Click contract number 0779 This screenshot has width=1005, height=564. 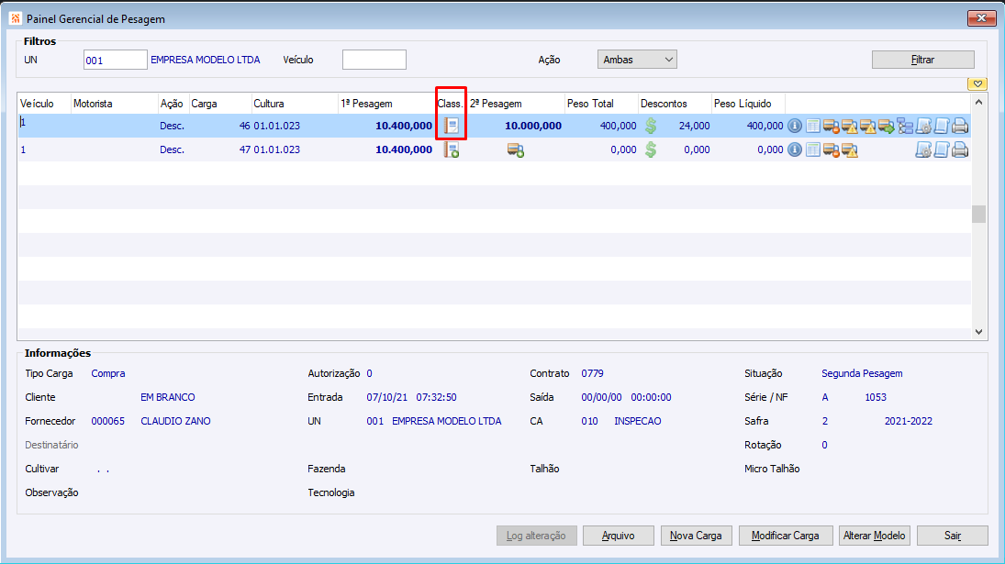point(592,373)
